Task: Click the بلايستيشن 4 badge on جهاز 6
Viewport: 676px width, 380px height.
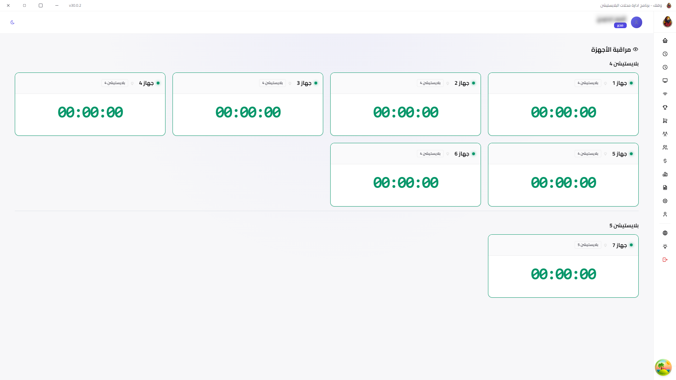Action: [430, 154]
